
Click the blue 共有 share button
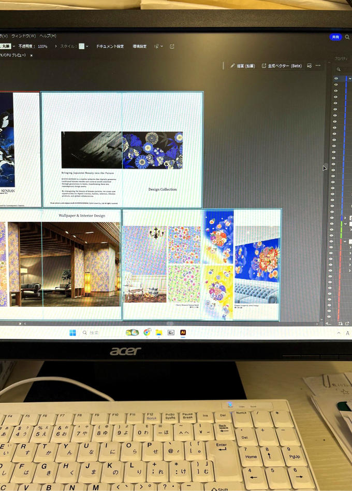click(x=335, y=37)
